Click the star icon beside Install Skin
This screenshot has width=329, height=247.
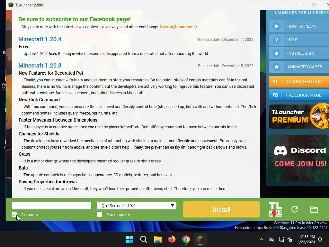(277, 53)
